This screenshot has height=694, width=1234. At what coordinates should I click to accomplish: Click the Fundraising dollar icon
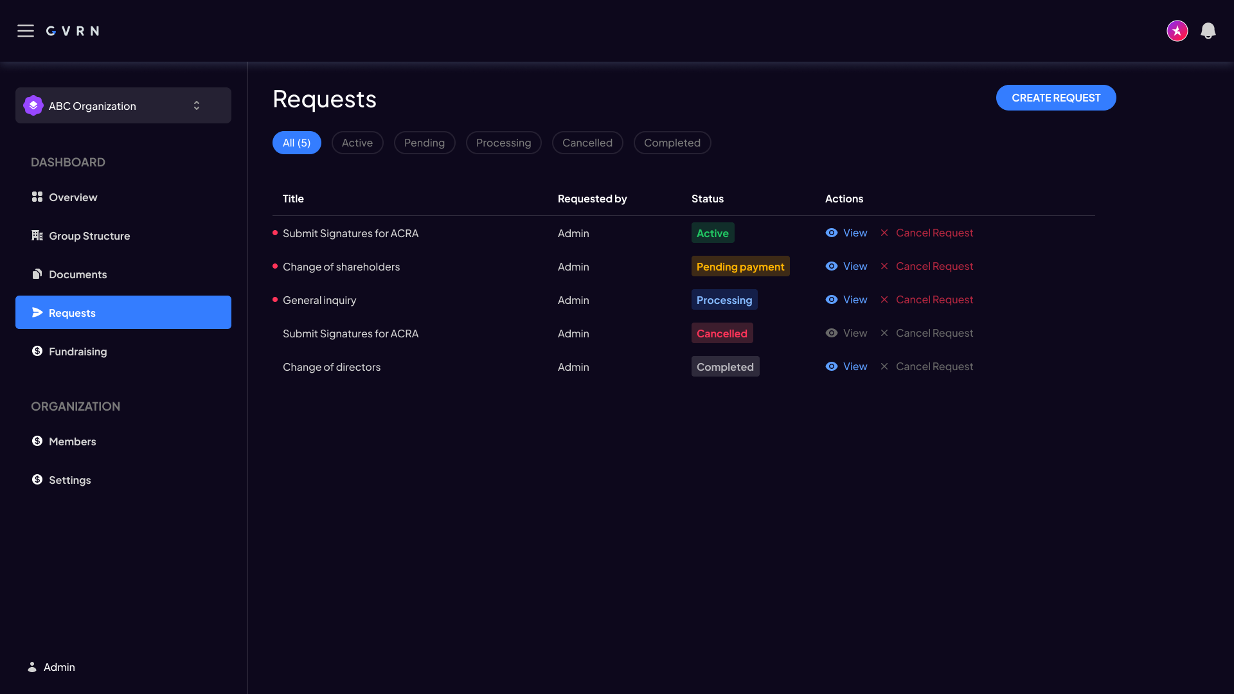[37, 351]
